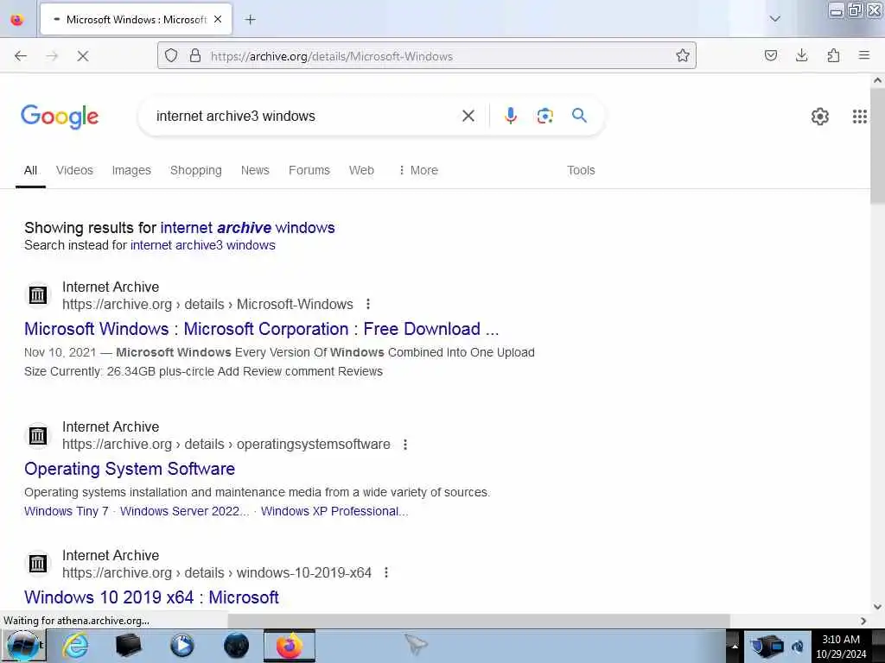The width and height of the screenshot is (885, 663).
Task: Switch to the News tab
Action: 255,170
